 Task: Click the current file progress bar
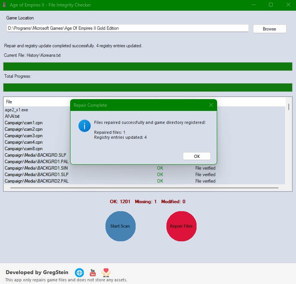pyautogui.click(x=148, y=66)
